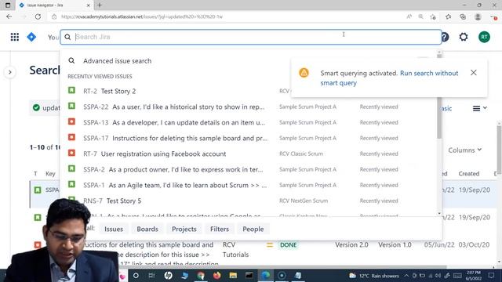502x282 pixels.
Task: Open Microsoft Edge from the taskbar
Action: [265, 275]
